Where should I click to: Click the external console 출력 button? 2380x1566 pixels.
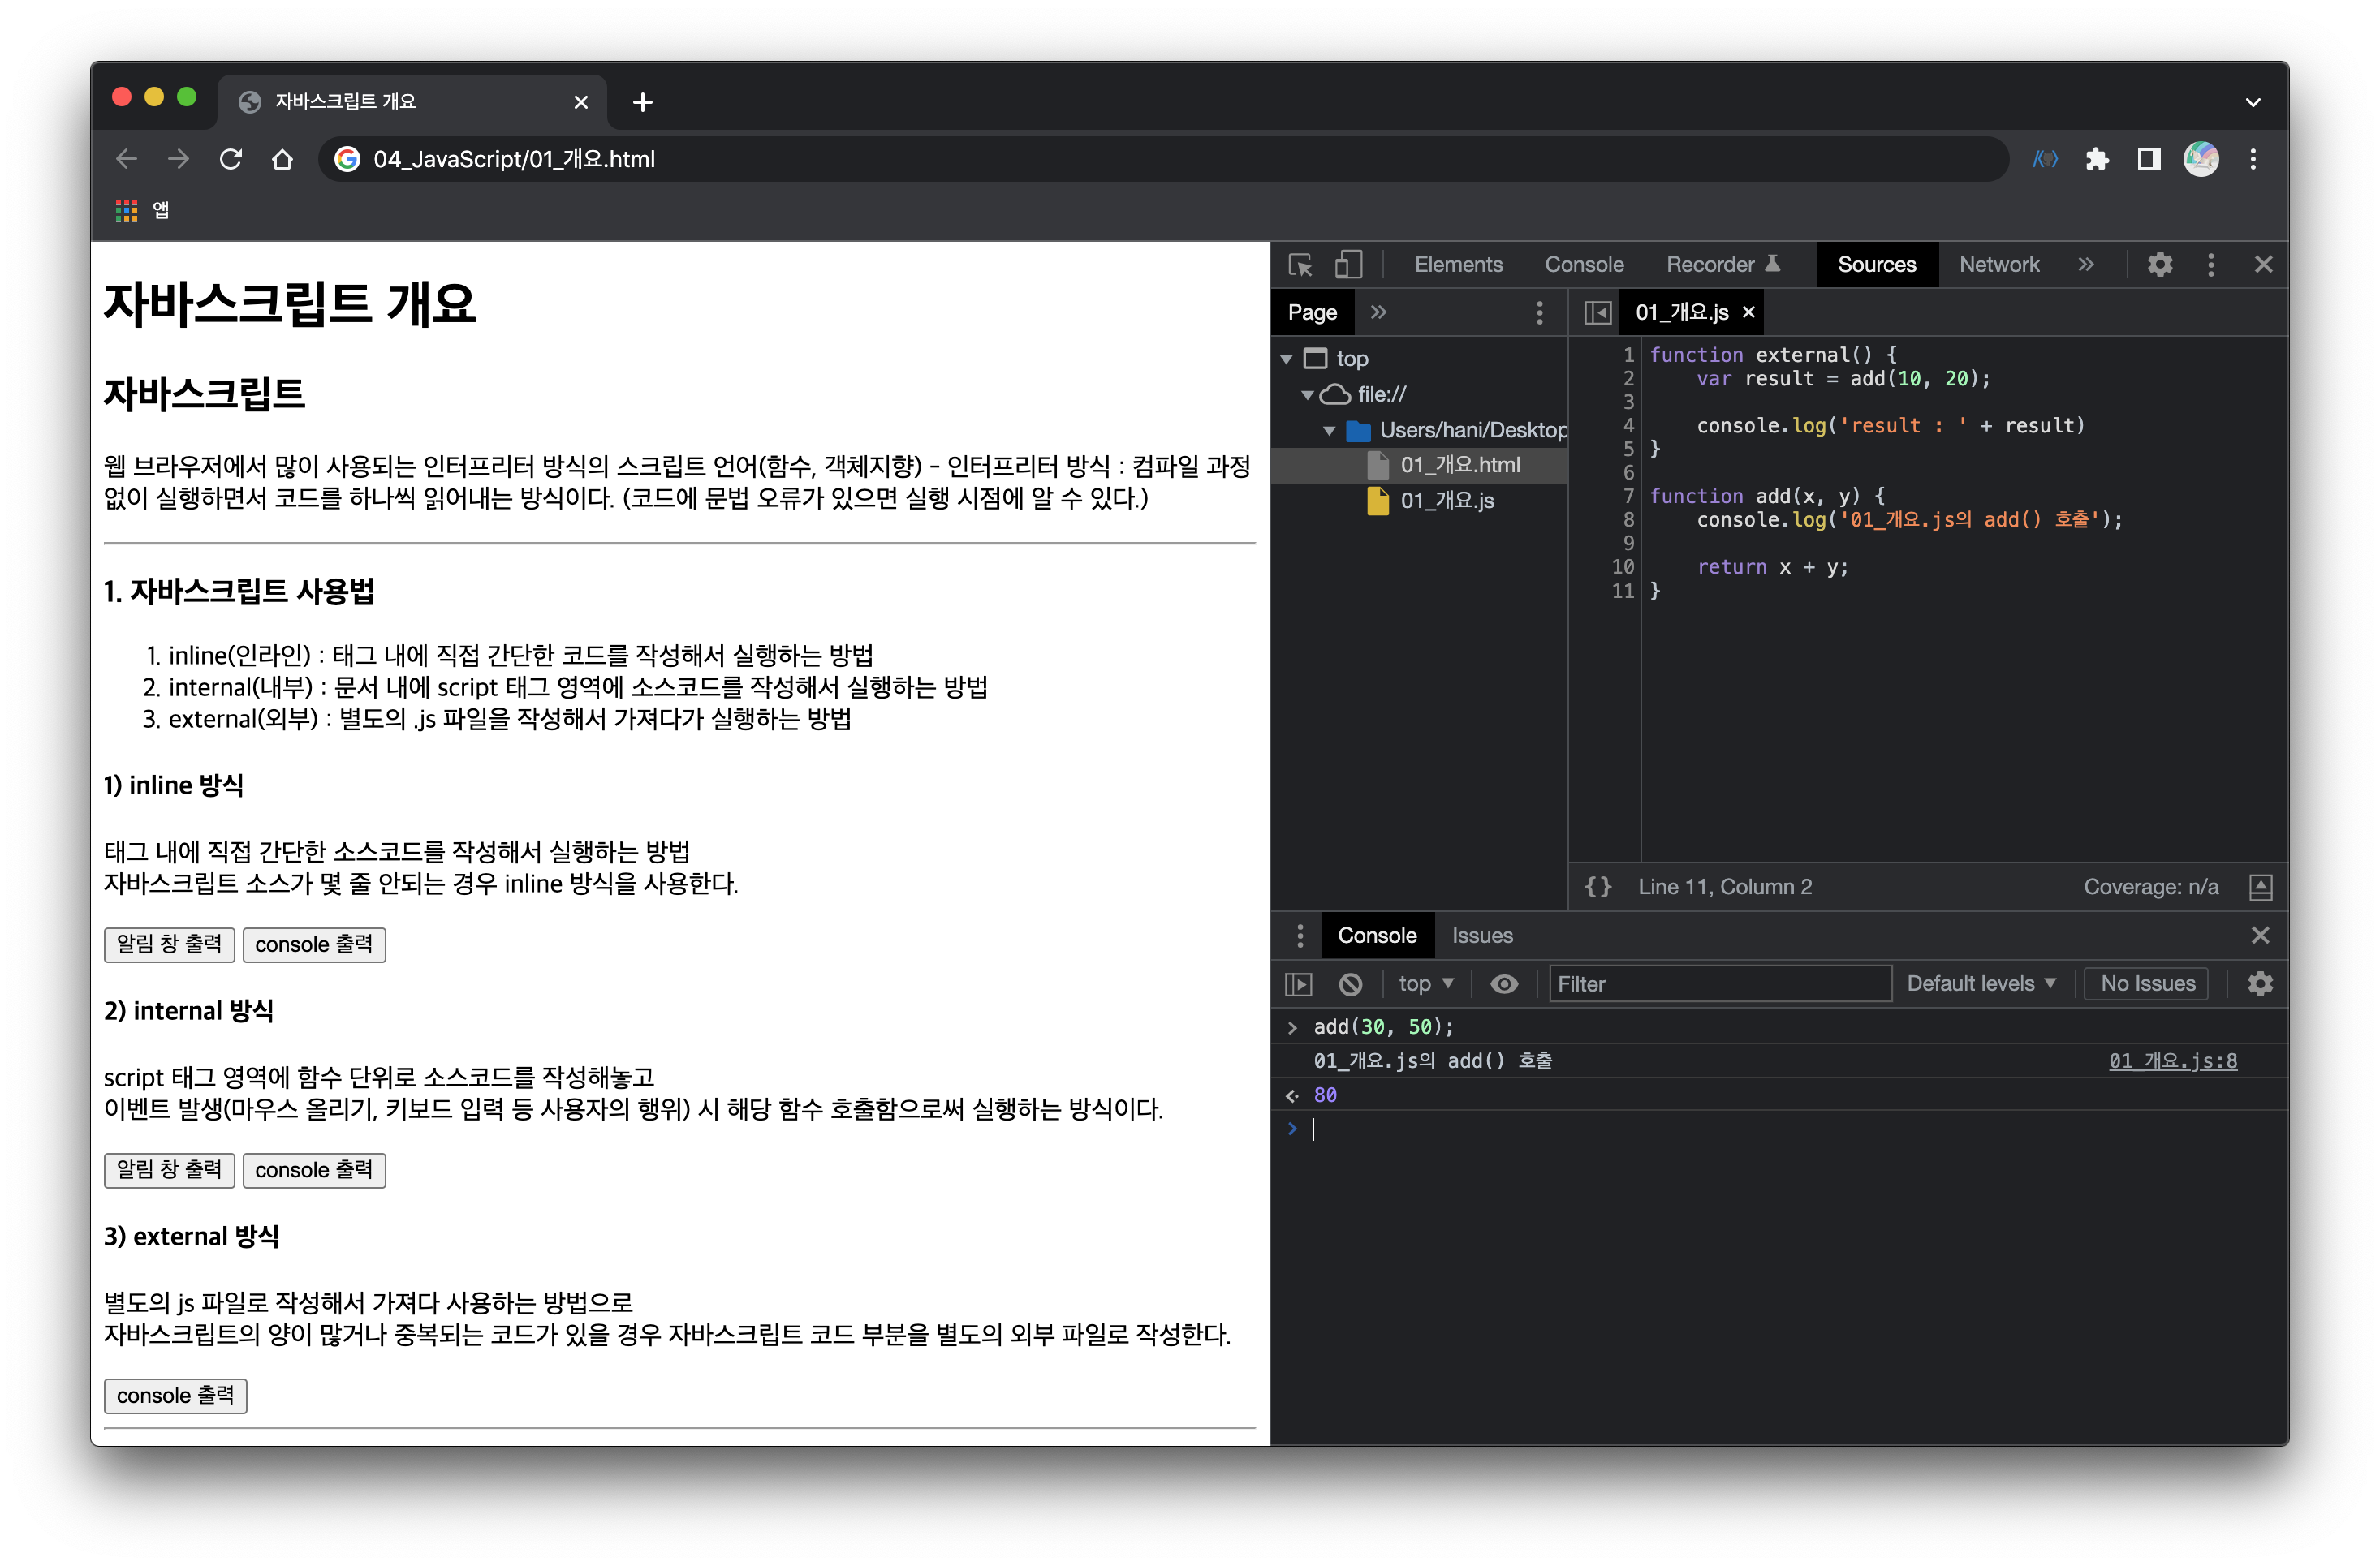click(x=175, y=1396)
